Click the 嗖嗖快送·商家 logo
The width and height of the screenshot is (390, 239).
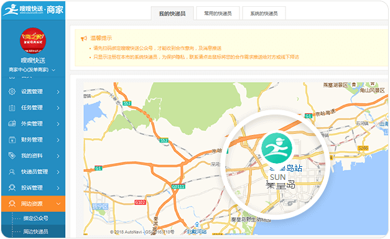click(x=34, y=10)
